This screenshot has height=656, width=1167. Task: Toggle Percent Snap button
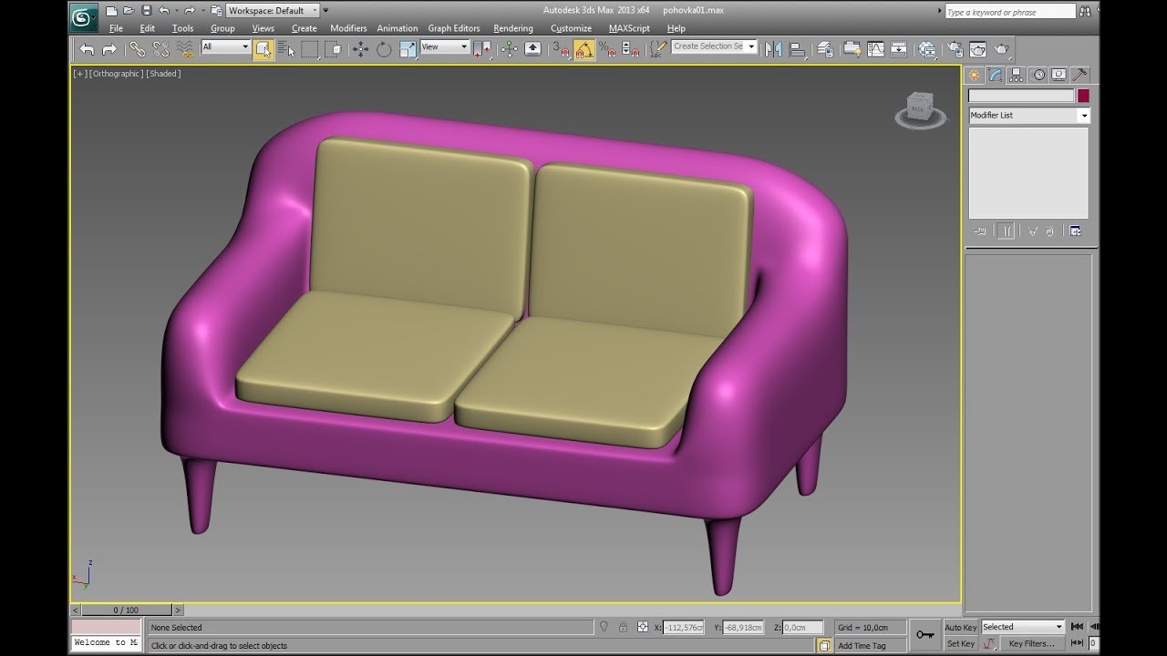[x=607, y=49]
